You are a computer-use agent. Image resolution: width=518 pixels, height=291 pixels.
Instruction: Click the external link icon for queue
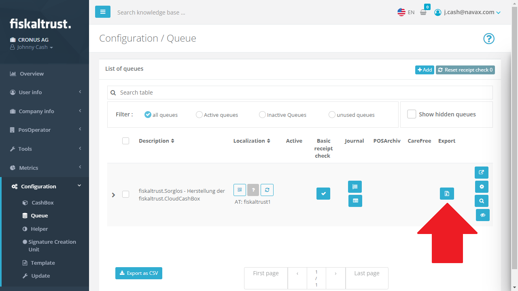coord(482,173)
